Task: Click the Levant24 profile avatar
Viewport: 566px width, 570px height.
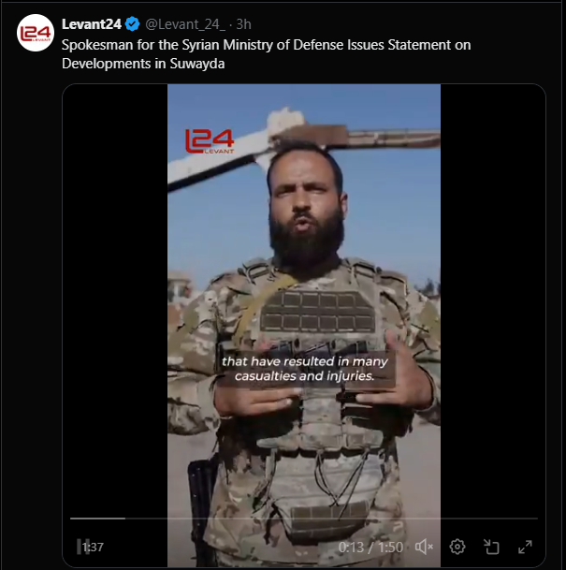Action: (36, 33)
